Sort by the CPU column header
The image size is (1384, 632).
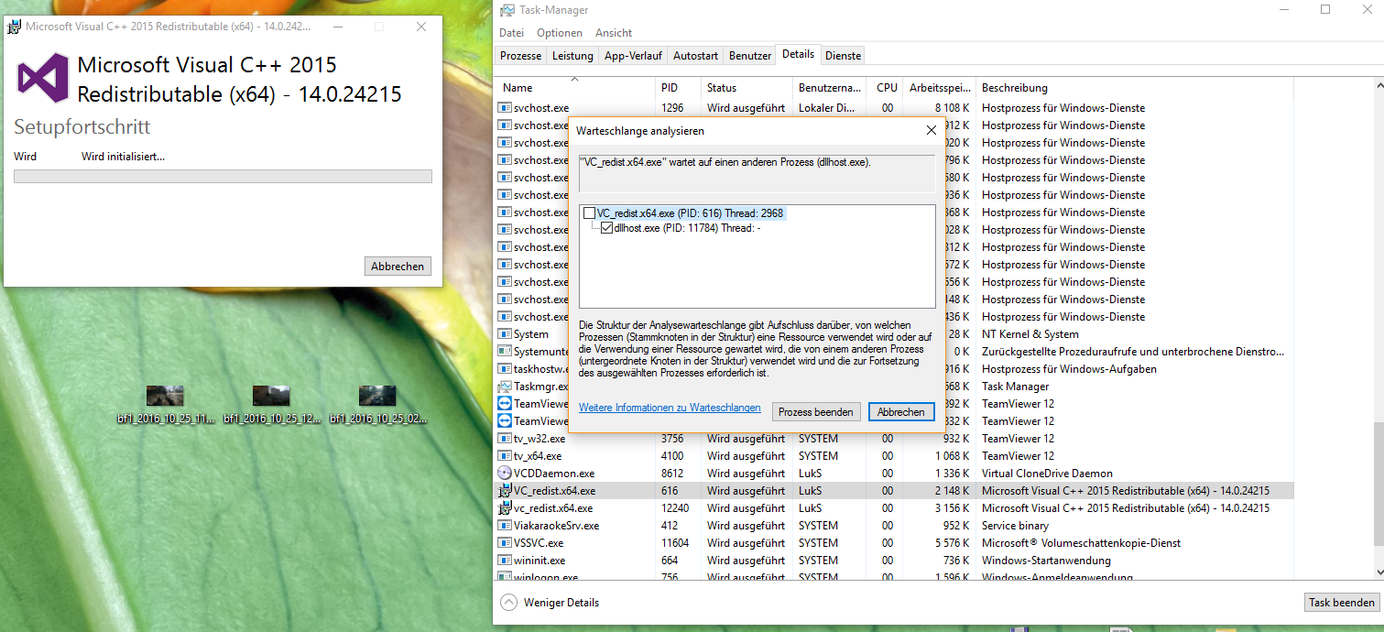point(884,88)
